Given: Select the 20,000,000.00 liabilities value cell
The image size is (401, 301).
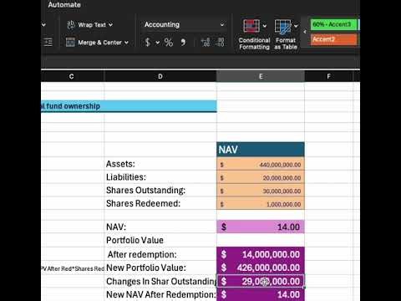Looking at the screenshot, I should (x=261, y=177).
